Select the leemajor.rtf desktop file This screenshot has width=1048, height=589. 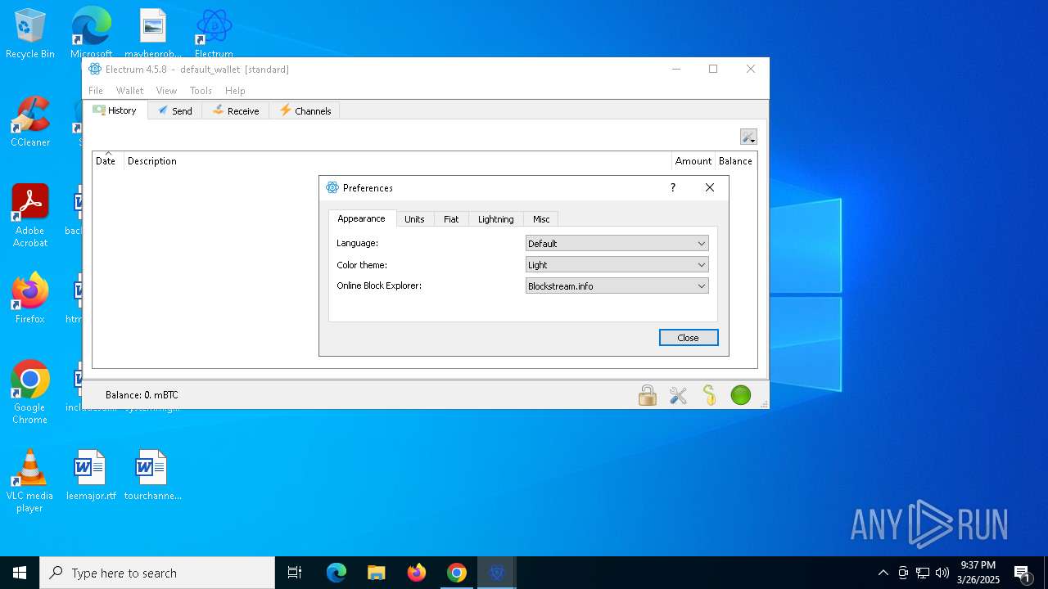click(91, 475)
